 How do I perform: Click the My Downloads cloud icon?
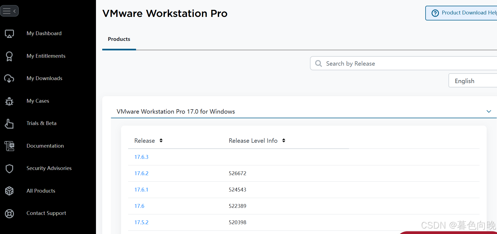pyautogui.click(x=9, y=78)
